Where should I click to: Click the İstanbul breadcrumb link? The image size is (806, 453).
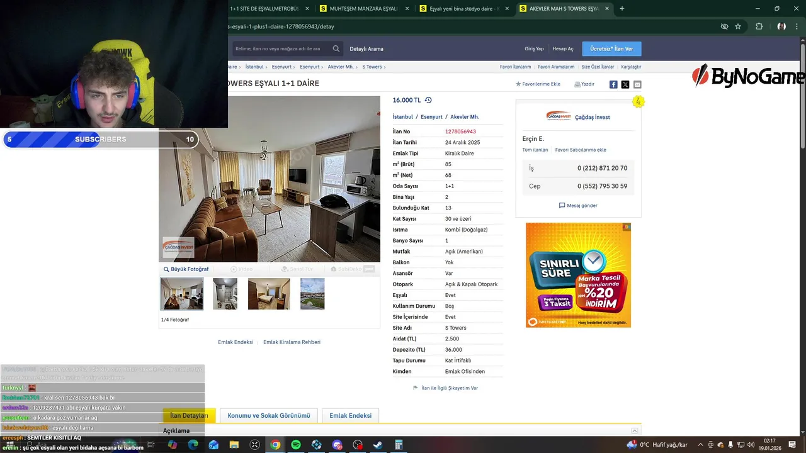click(254, 67)
